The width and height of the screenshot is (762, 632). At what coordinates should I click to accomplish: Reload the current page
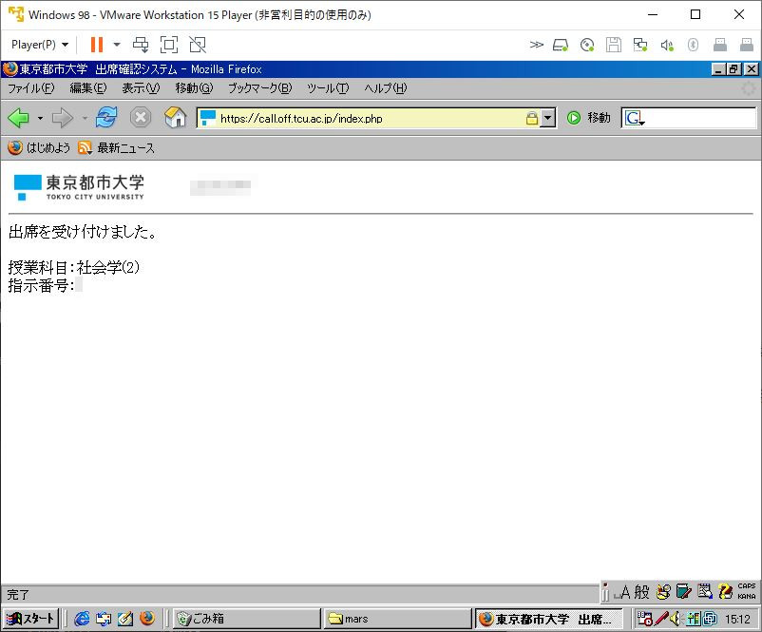tap(106, 117)
